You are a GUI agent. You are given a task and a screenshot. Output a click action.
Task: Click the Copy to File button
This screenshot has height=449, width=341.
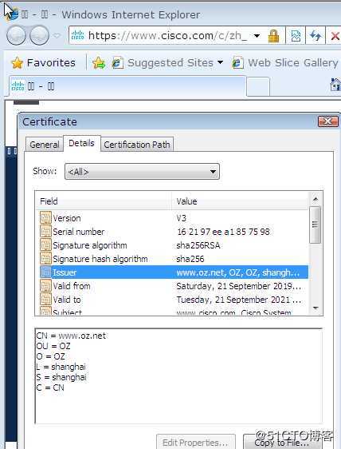281,442
